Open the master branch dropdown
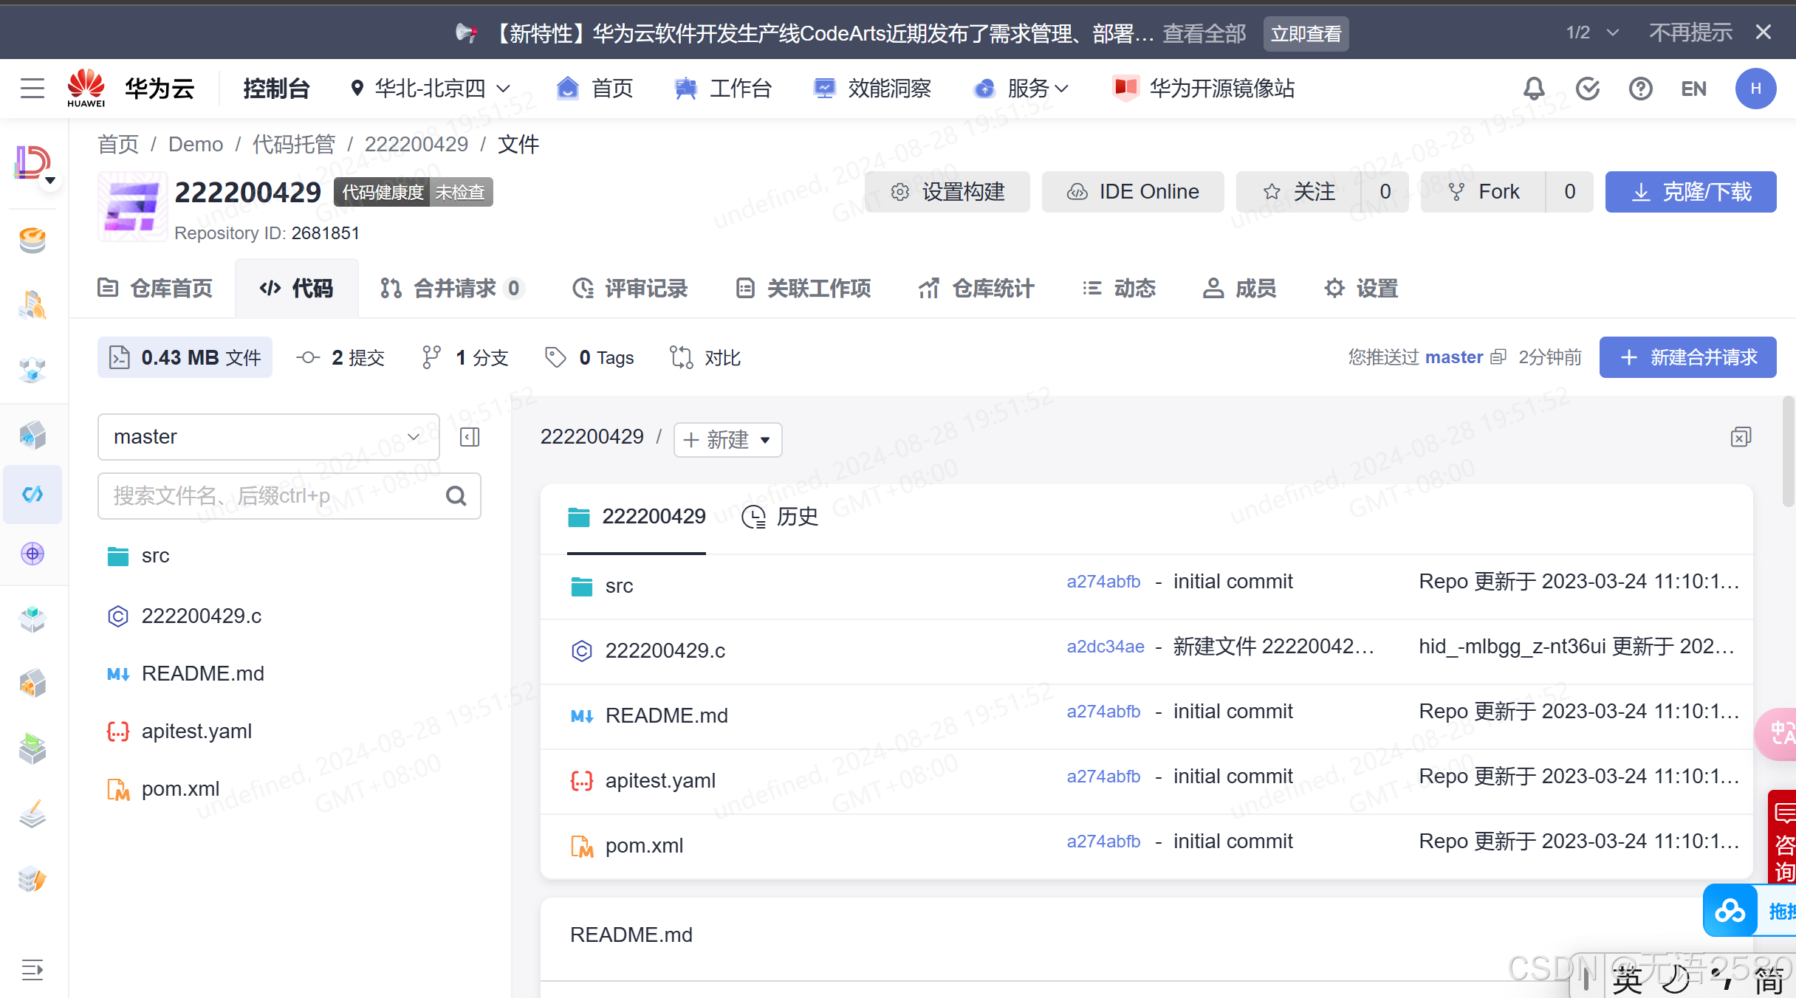 [x=268, y=437]
